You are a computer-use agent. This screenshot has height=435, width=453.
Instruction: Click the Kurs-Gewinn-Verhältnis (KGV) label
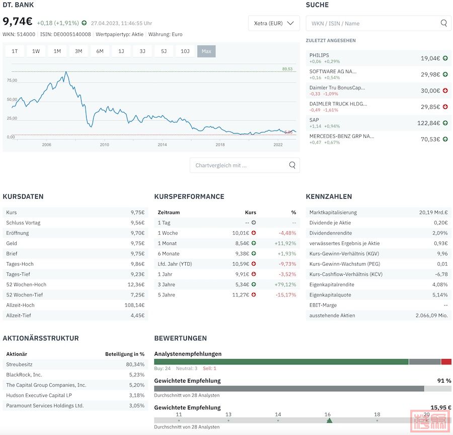click(344, 254)
